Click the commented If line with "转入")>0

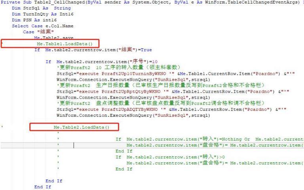click(170, 157)
